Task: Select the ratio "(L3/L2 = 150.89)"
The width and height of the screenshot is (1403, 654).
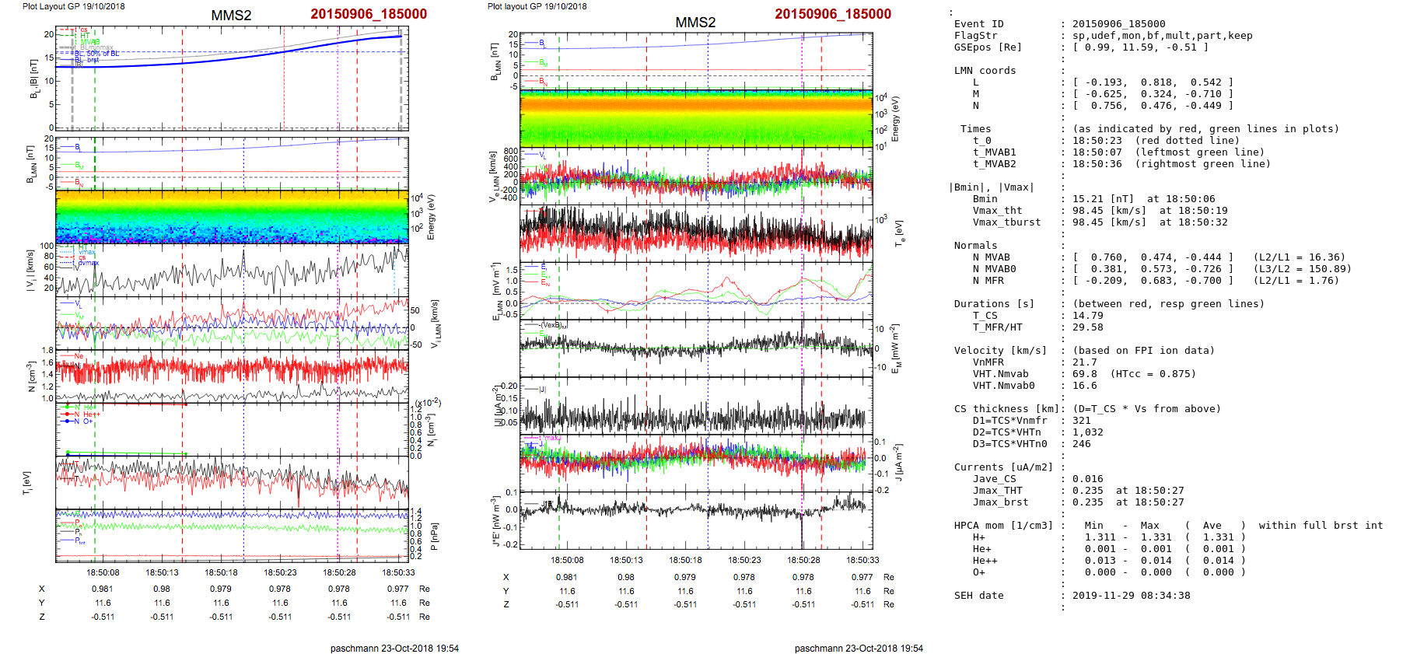Action: coord(1302,269)
